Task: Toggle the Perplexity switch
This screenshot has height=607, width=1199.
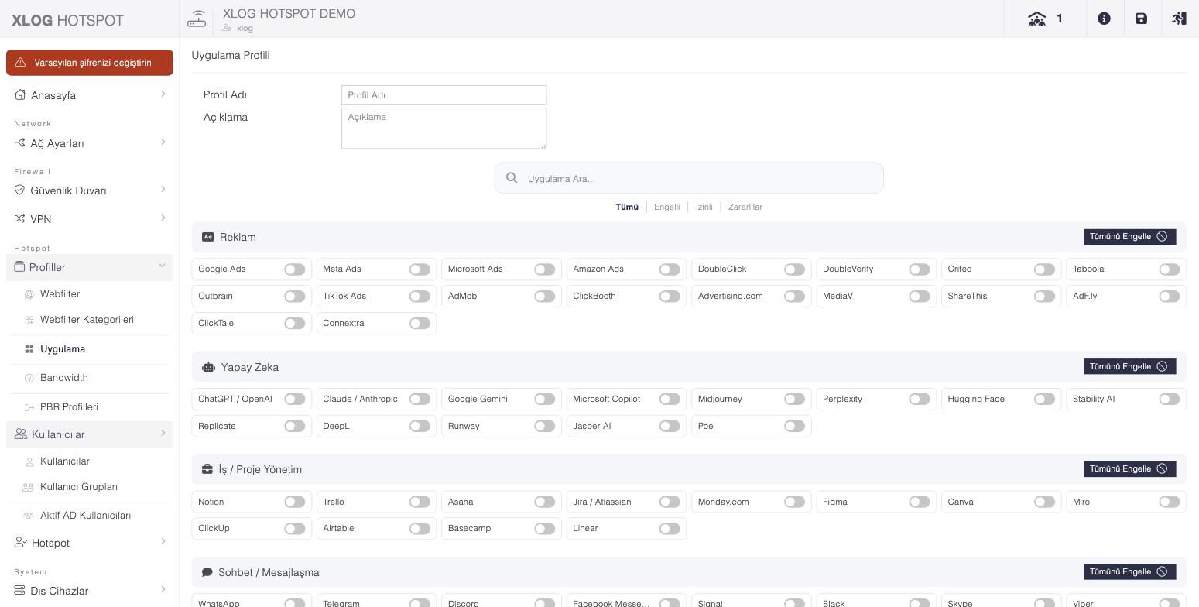Action: click(920, 400)
